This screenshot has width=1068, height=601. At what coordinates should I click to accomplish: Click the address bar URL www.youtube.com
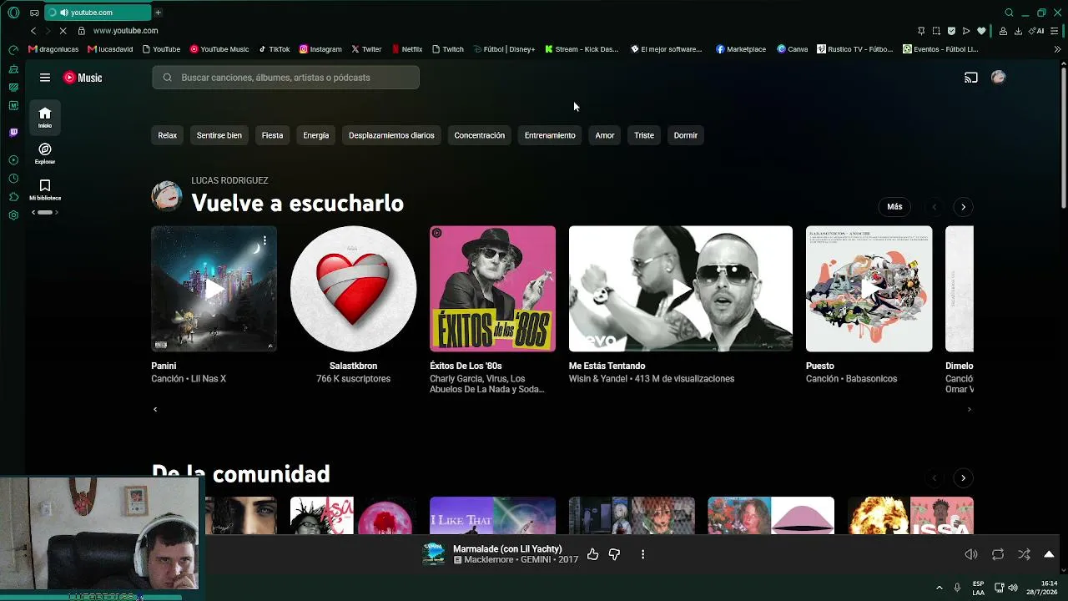(x=126, y=31)
